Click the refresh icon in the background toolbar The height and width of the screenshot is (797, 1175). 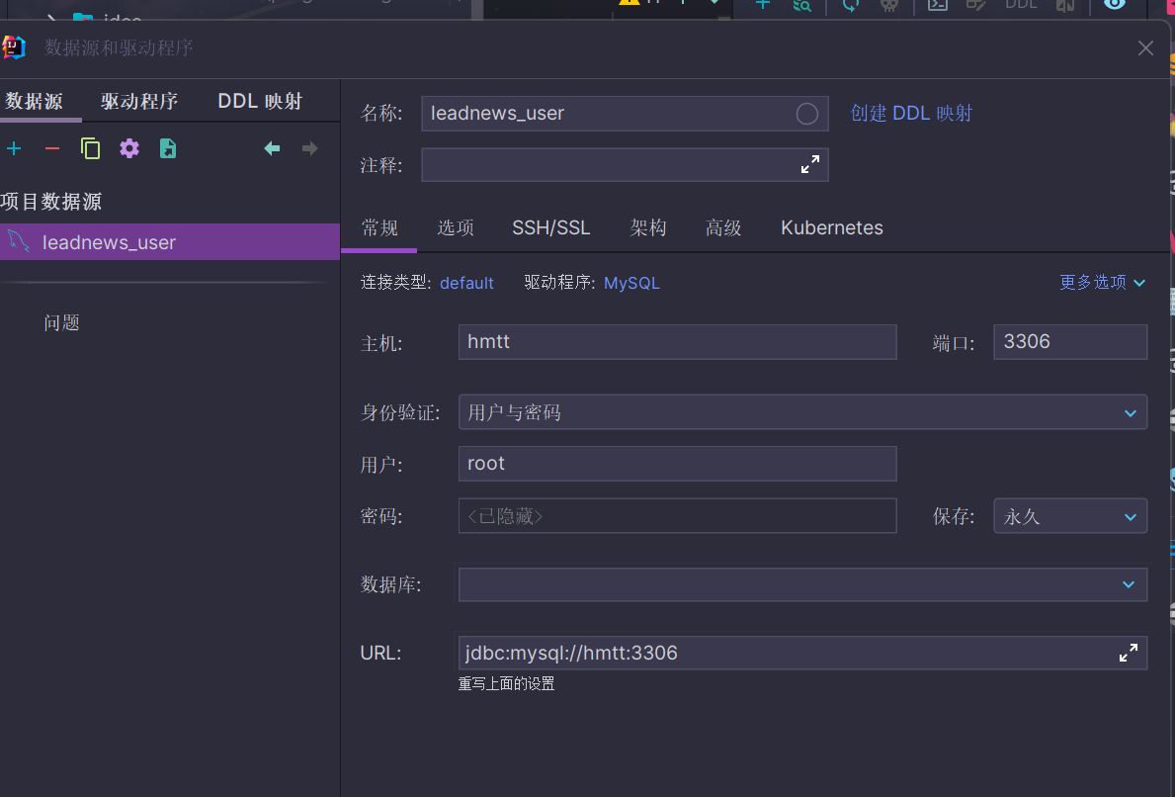pyautogui.click(x=851, y=5)
